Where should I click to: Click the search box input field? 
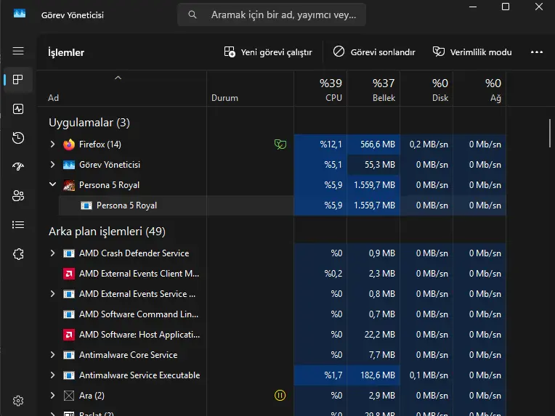[272, 15]
